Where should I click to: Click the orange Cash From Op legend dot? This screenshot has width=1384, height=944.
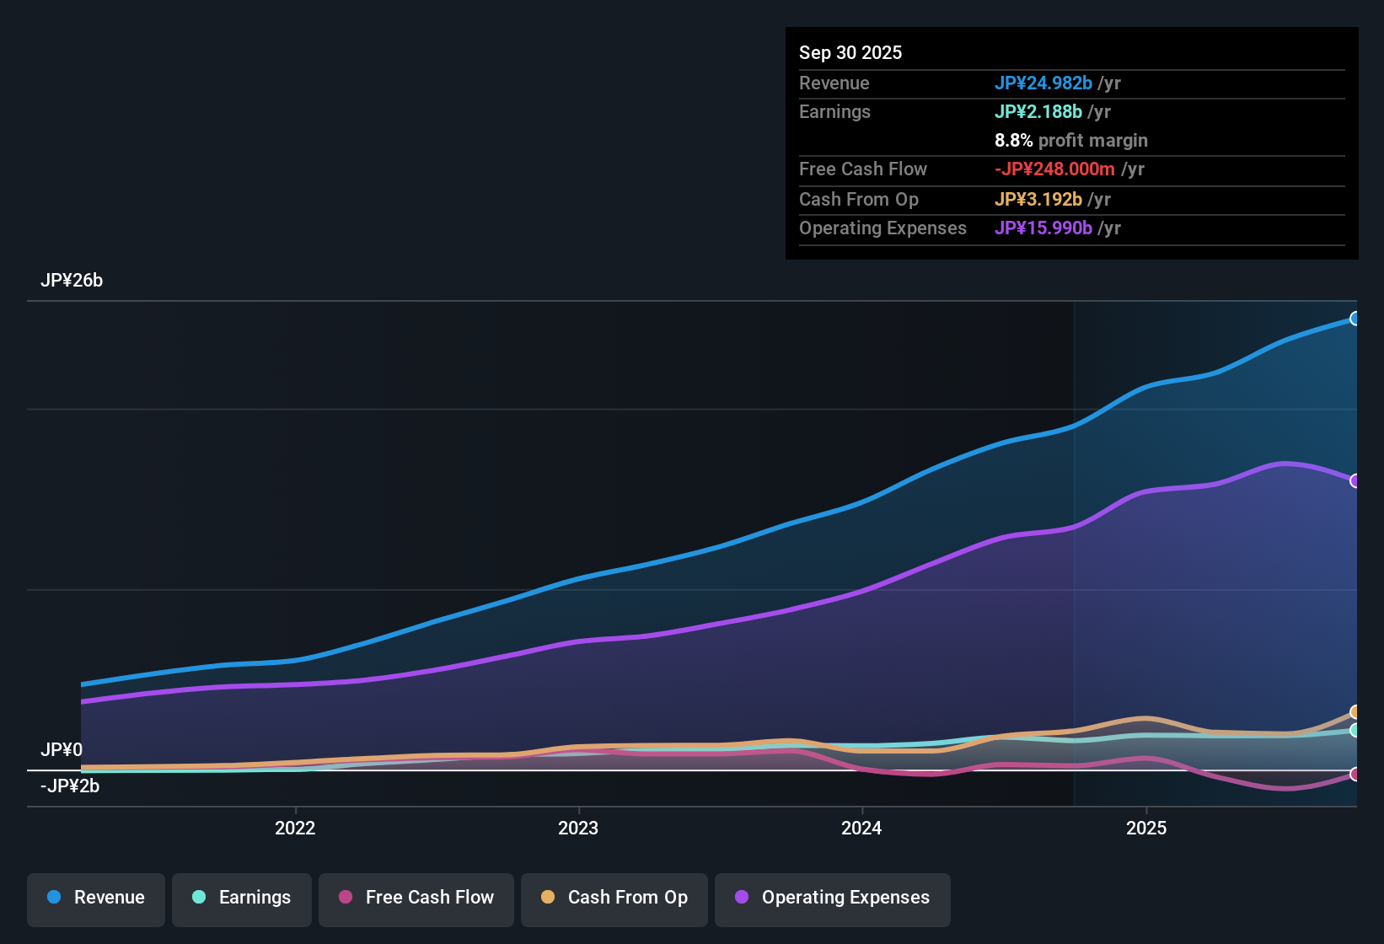click(547, 898)
